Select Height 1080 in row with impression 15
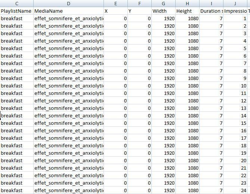Viewport: 250px width, 194px height. click(x=187, y=123)
